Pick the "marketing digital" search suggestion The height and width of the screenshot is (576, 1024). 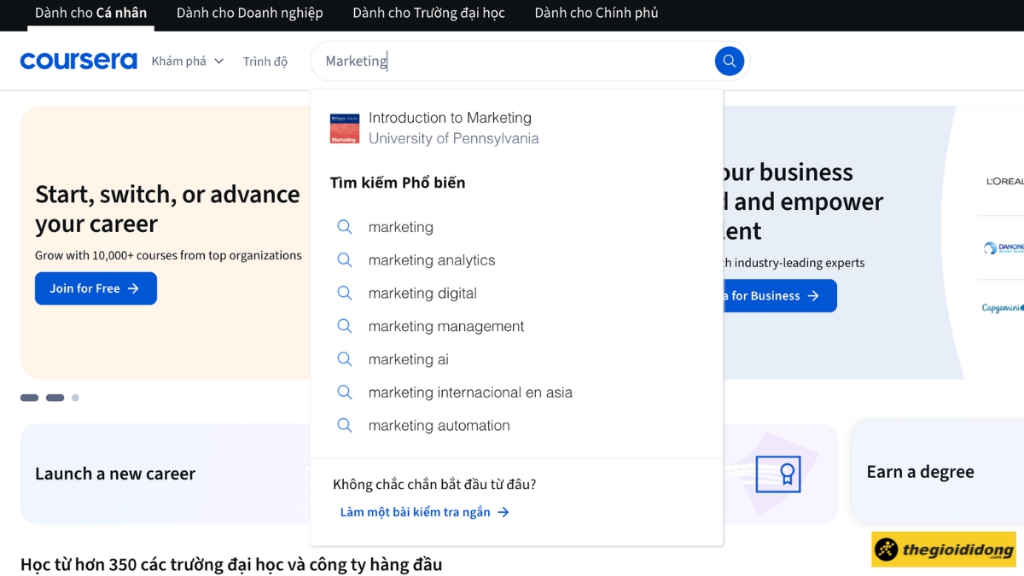tap(422, 294)
